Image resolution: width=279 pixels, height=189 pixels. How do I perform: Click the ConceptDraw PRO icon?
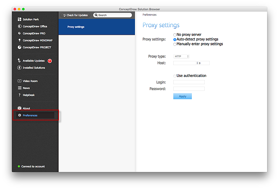[x=20, y=33]
